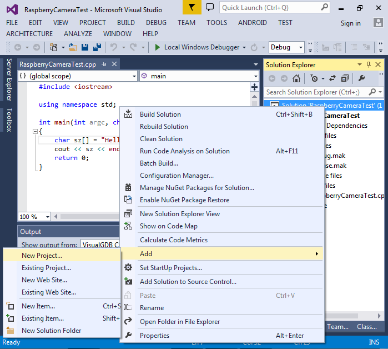This screenshot has height=349, width=388.
Task: Select Open Folder in File Explorer
Action: (x=222, y=322)
